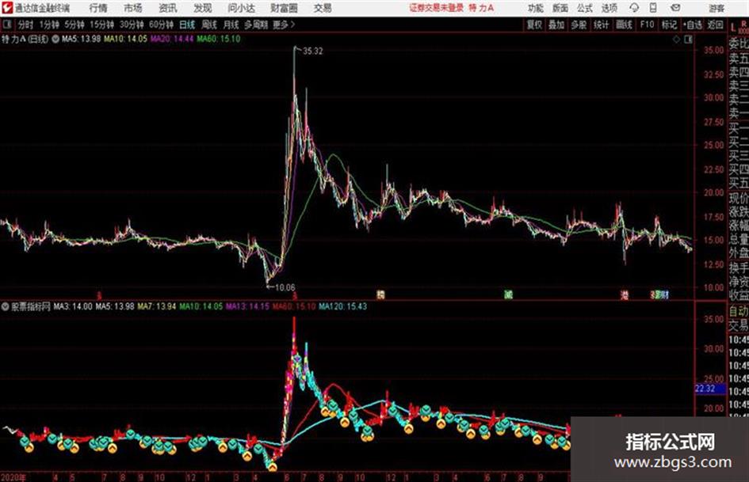Switch to the 5分钟 period
Screen dimensions: 749x482
(75, 25)
